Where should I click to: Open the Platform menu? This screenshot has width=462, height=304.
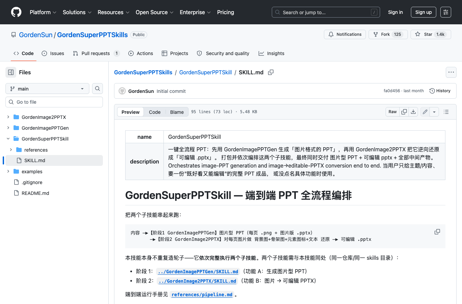coord(43,12)
